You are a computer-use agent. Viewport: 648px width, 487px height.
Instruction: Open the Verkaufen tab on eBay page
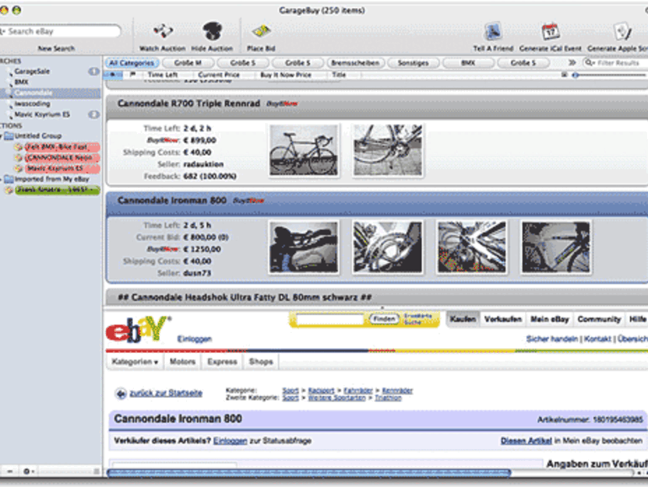[503, 319]
